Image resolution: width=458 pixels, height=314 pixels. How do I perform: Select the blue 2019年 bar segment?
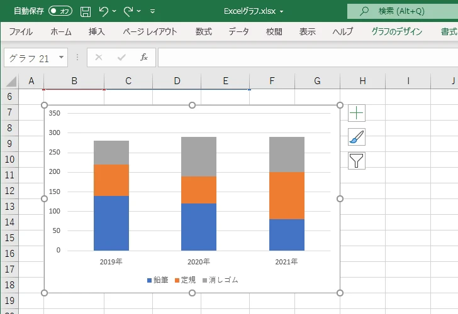click(x=111, y=223)
